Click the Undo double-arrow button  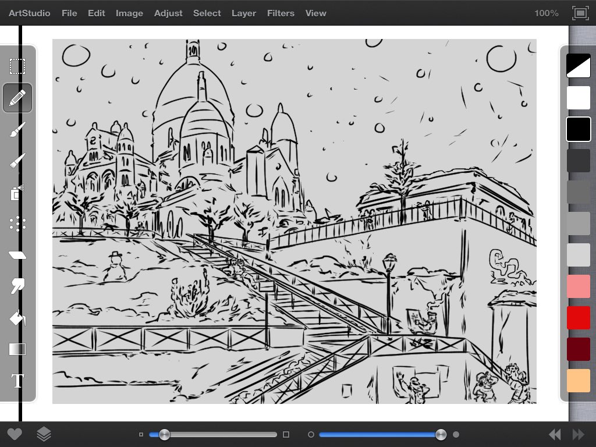[555, 434]
